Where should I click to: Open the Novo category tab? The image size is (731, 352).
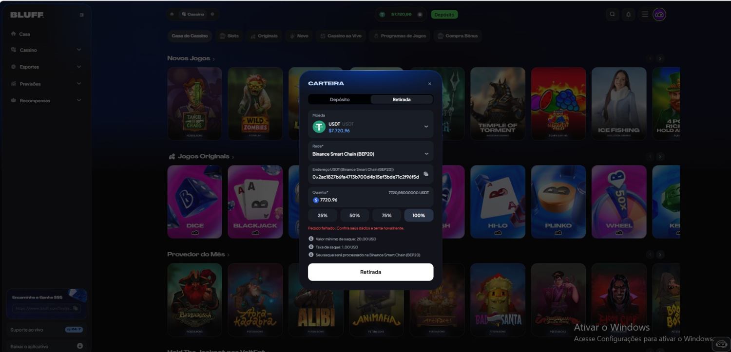coord(299,36)
